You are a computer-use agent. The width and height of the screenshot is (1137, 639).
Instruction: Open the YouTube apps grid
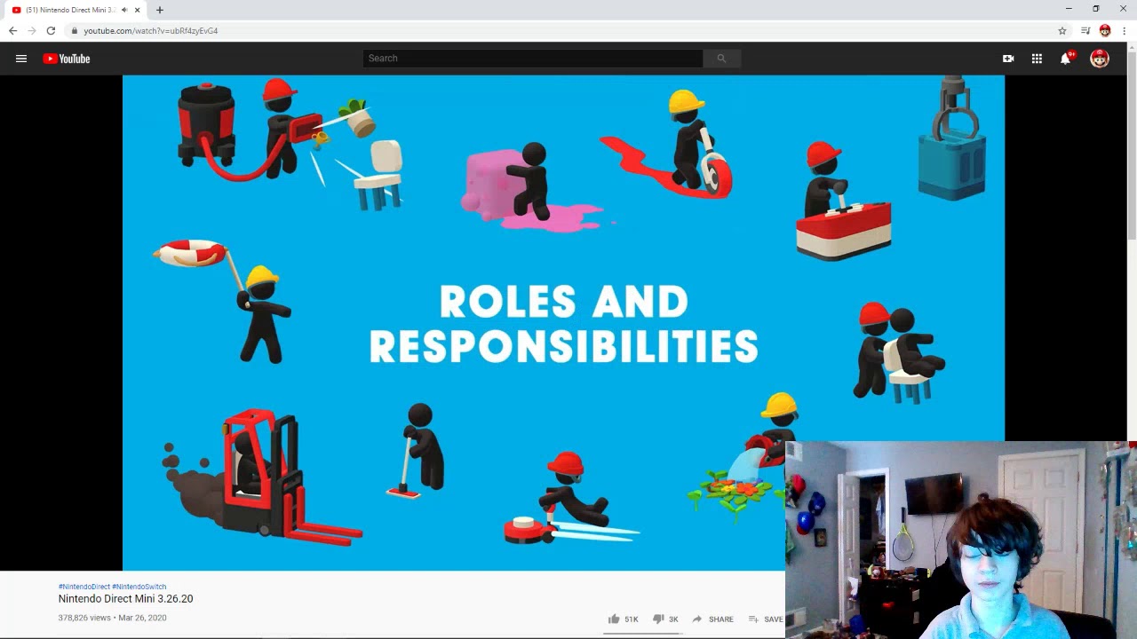pyautogui.click(x=1037, y=59)
